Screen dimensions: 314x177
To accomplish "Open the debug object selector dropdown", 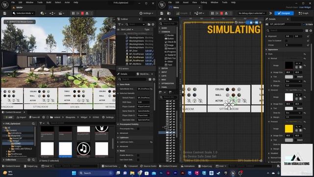I will [252, 13].
